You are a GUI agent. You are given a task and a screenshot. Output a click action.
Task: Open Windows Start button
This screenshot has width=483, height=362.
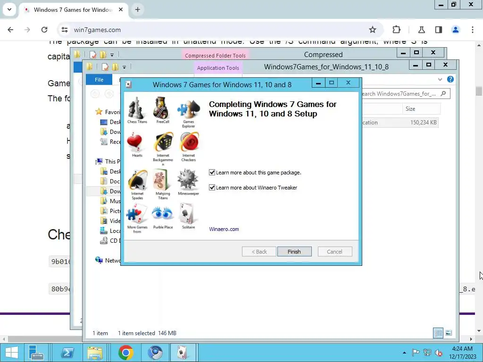click(x=12, y=353)
